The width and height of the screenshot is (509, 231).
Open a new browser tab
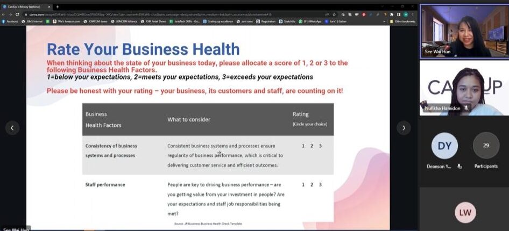(58, 6)
